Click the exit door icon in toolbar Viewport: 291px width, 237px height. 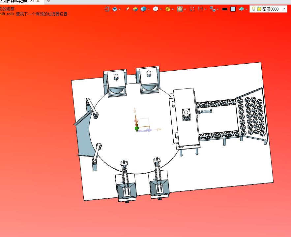click(107, 9)
